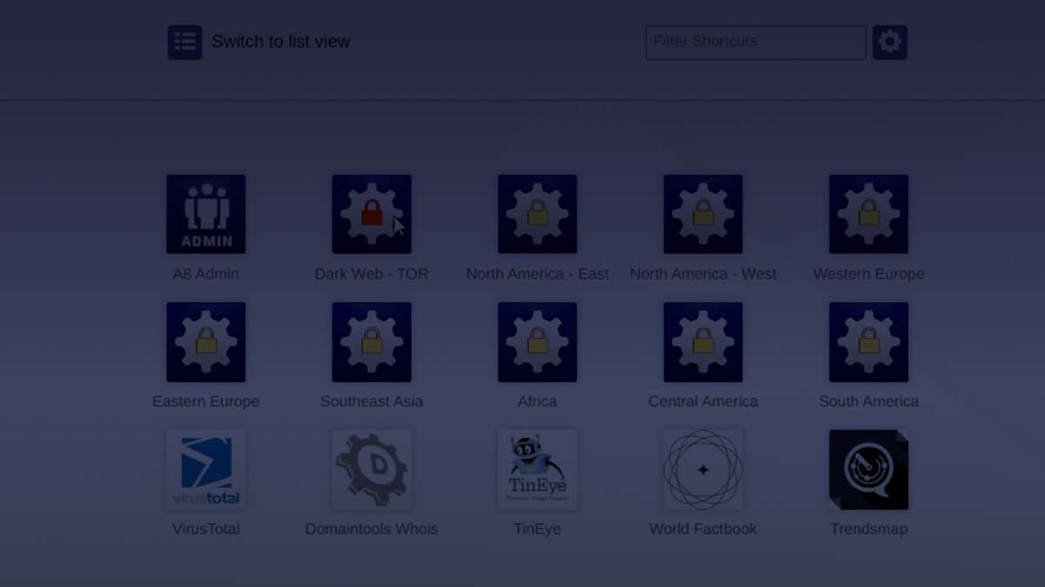Launch the South America shortcut icon

(x=869, y=342)
